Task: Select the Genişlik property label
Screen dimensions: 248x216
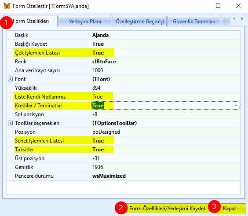Action: point(24,167)
